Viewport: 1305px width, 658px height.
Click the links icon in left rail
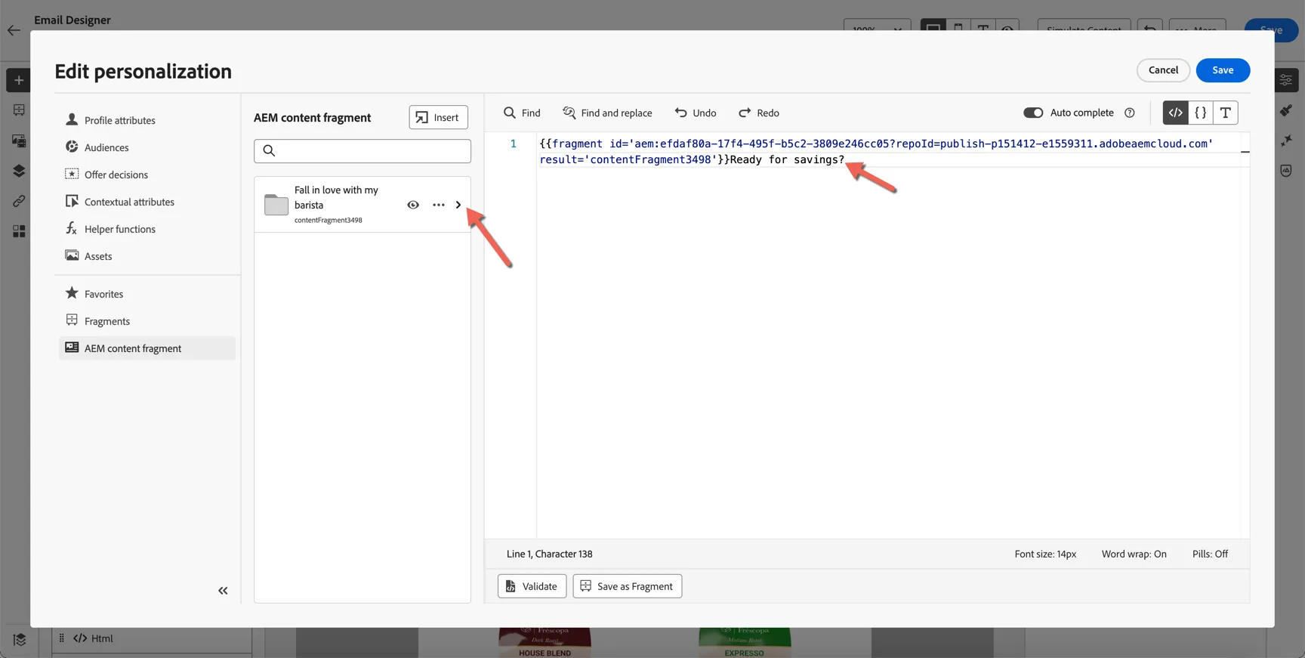pos(19,201)
